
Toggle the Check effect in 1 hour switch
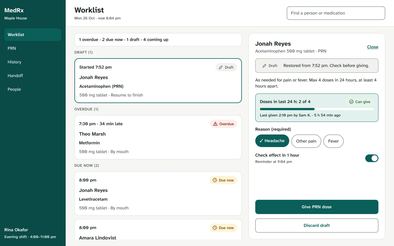pos(372,158)
